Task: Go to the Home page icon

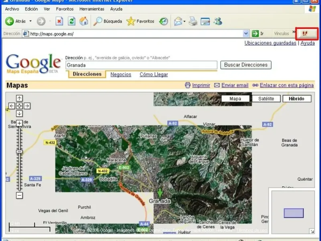Action: tap(84, 21)
